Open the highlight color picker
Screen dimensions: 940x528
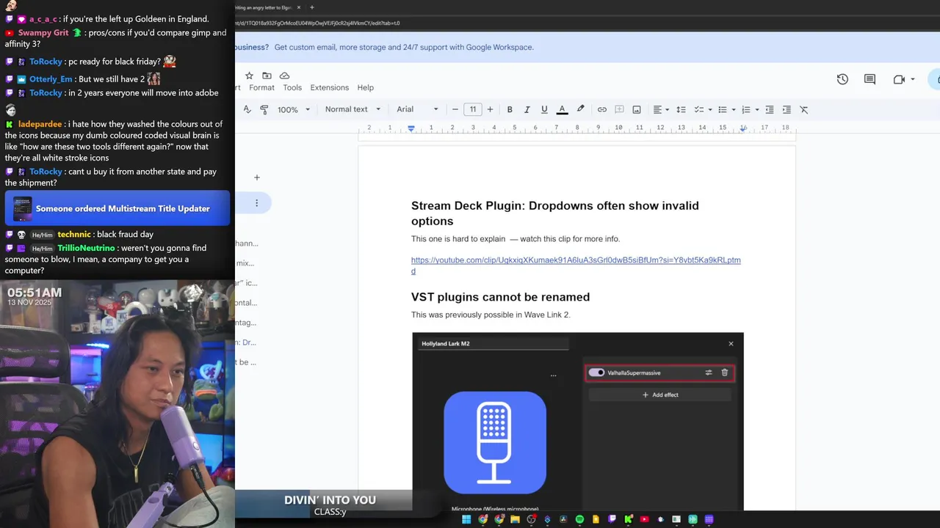coord(580,109)
